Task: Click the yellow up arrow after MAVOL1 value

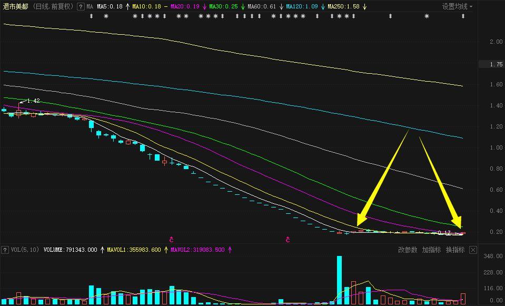Action: pos(166,250)
